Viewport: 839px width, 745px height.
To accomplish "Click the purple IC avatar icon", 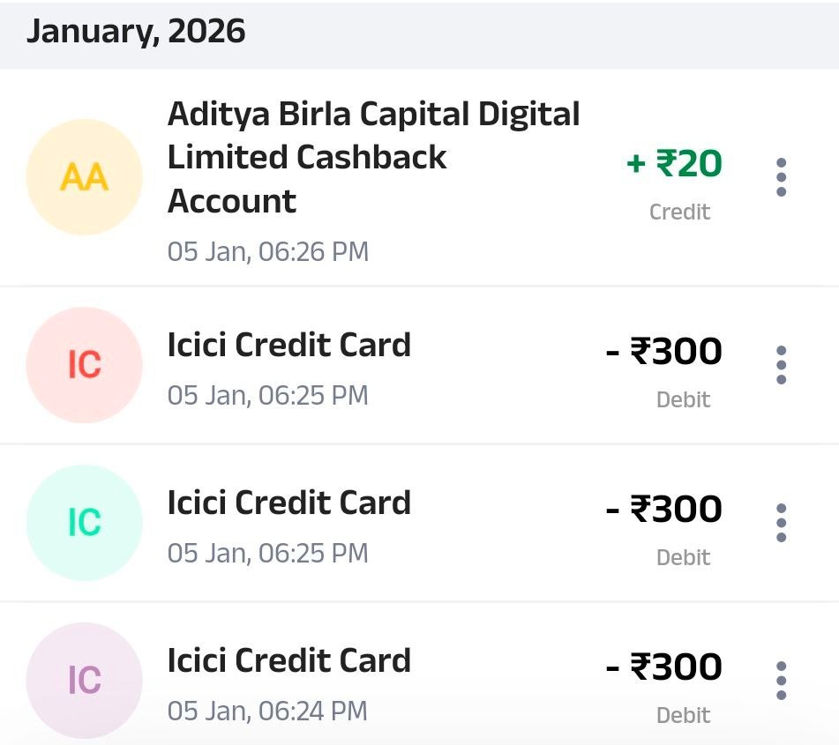I will (85, 680).
